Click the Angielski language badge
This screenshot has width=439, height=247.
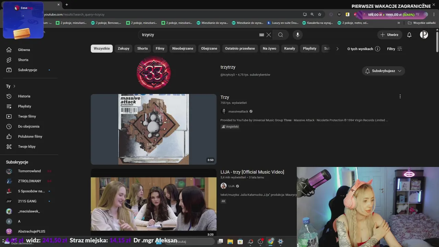pos(230,127)
